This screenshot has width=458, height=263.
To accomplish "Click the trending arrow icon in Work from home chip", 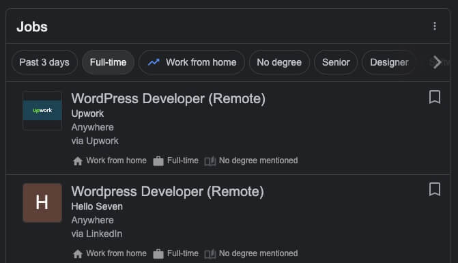I will pyautogui.click(x=154, y=62).
